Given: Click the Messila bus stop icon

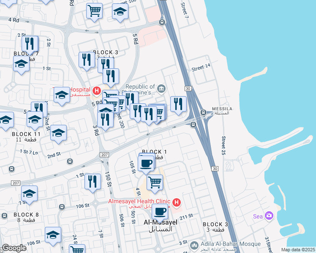Looking at the screenshot, I should click(x=203, y=112).
